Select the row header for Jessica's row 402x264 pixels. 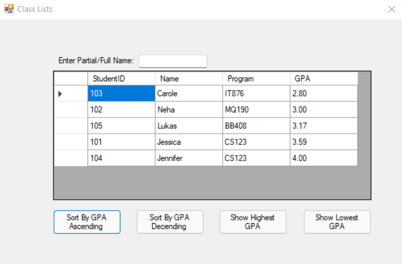[x=71, y=142]
